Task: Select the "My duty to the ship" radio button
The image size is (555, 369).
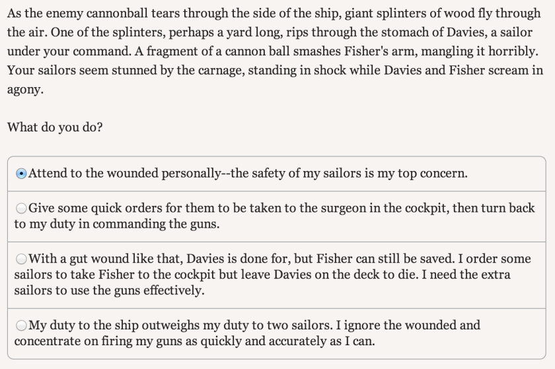Action: 21,325
